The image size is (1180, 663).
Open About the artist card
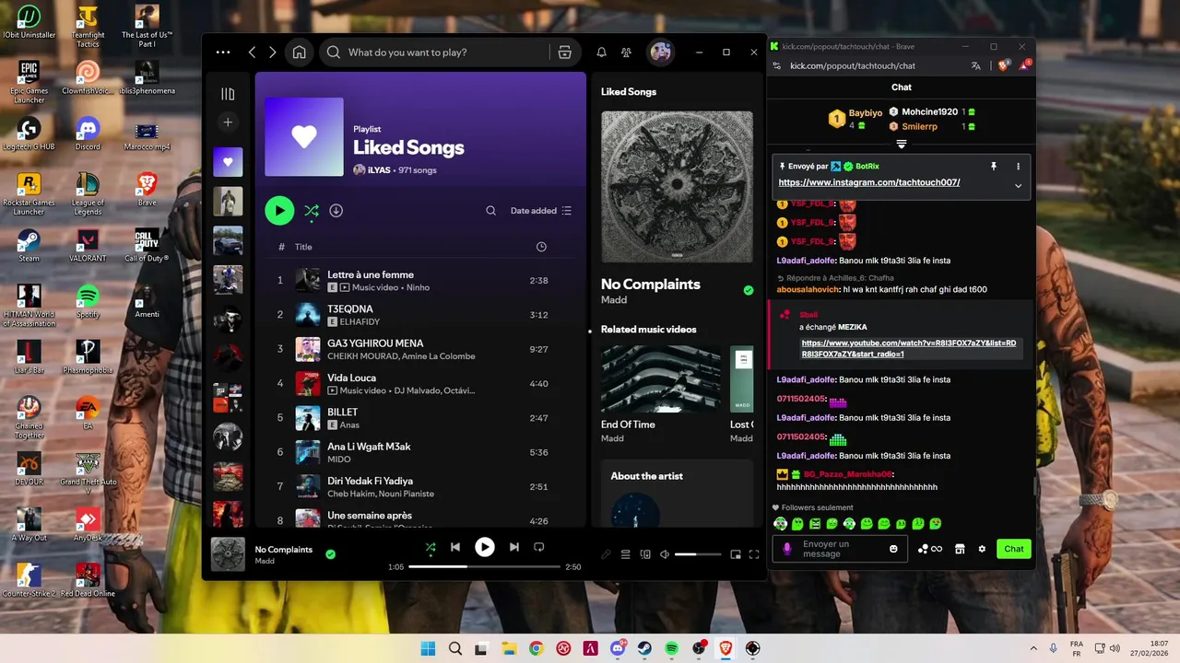(x=677, y=493)
